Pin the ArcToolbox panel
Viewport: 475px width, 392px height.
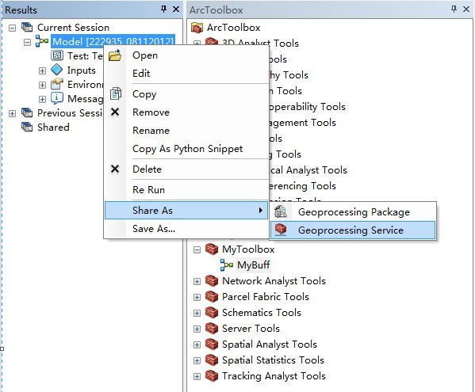[x=454, y=10]
